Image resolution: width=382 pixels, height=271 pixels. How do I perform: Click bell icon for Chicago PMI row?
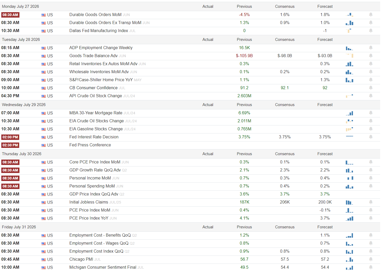(x=371, y=259)
